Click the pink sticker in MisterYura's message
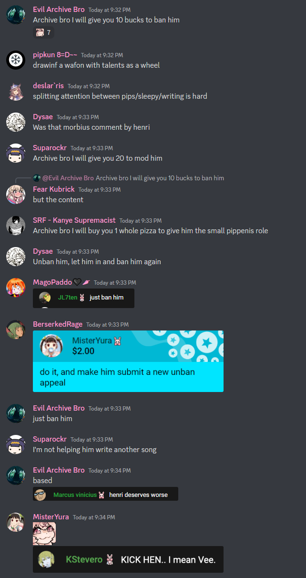This screenshot has height=578, width=306. (44, 533)
